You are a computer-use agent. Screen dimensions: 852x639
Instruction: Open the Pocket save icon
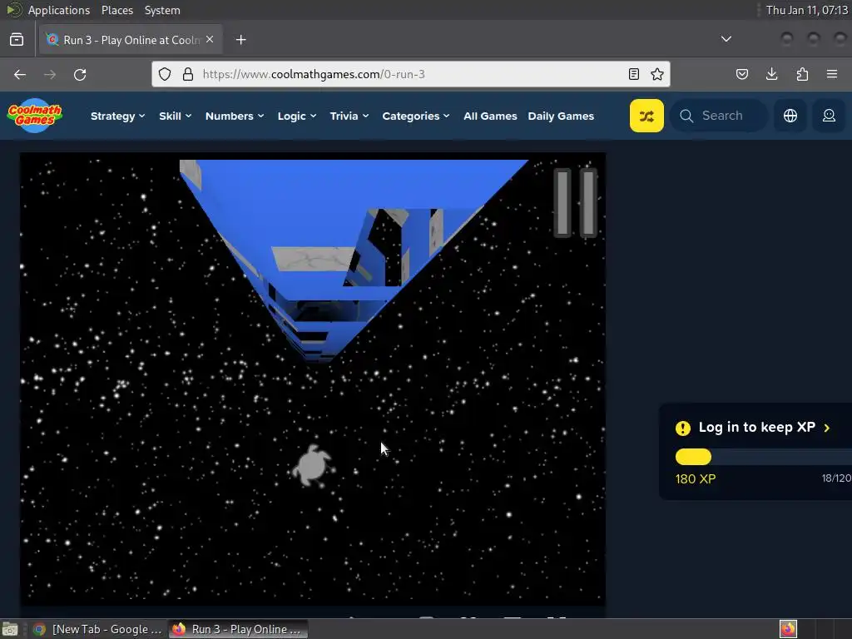pos(741,74)
